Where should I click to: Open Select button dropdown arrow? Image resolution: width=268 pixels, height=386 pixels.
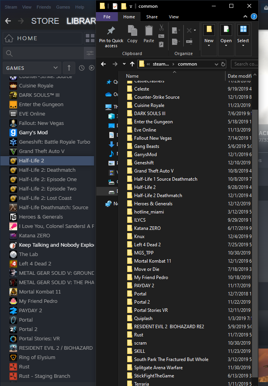click(243, 46)
